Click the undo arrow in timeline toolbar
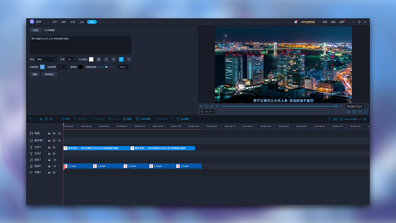Viewport: 396px width, 223px height. [x=31, y=119]
